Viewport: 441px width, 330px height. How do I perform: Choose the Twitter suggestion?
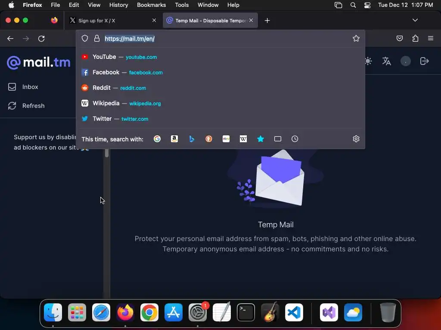[220, 119]
